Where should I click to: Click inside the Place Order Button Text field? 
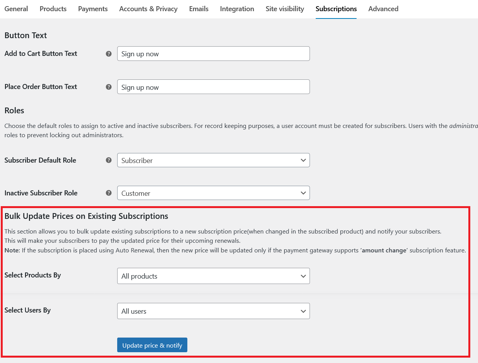click(213, 87)
